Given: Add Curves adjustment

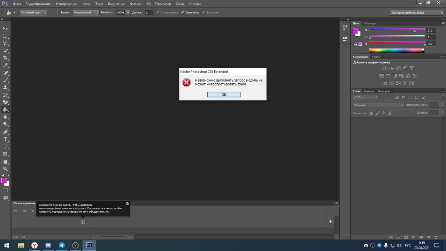Looking at the screenshot, I should (398, 68).
